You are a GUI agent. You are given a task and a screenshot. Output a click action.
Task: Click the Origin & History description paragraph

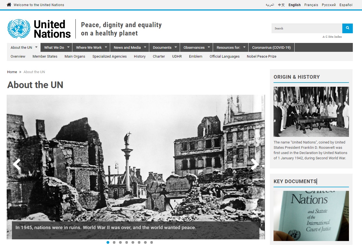click(310, 150)
